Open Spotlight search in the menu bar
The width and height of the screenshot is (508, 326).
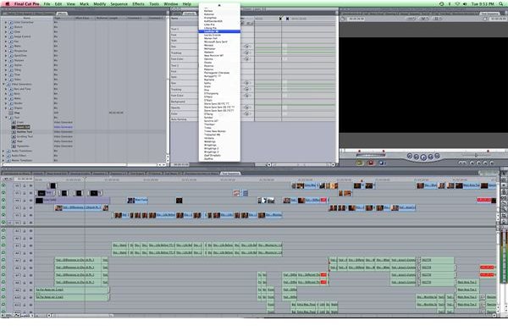(x=501, y=4)
